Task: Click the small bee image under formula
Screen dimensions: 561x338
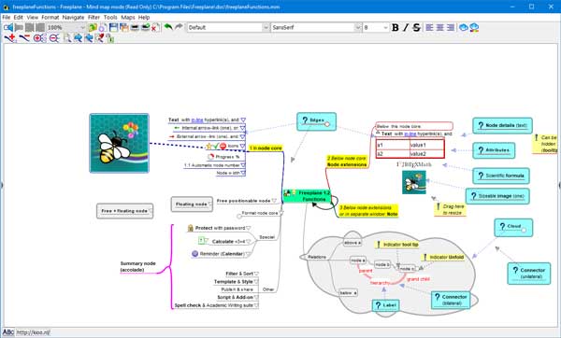Action: point(414,183)
